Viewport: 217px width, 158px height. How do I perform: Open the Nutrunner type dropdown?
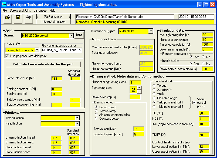coord(151,31)
